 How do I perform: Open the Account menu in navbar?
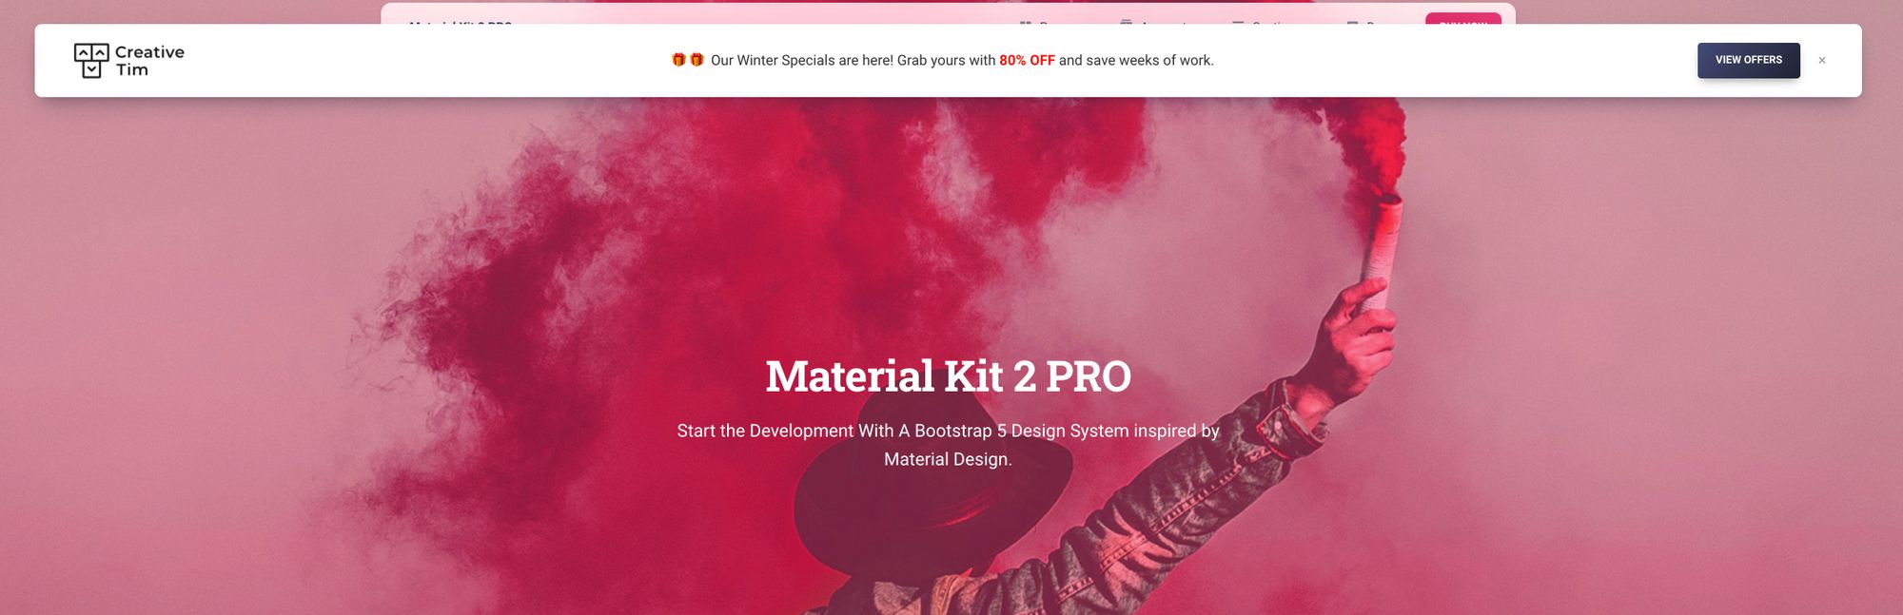coord(1153,21)
